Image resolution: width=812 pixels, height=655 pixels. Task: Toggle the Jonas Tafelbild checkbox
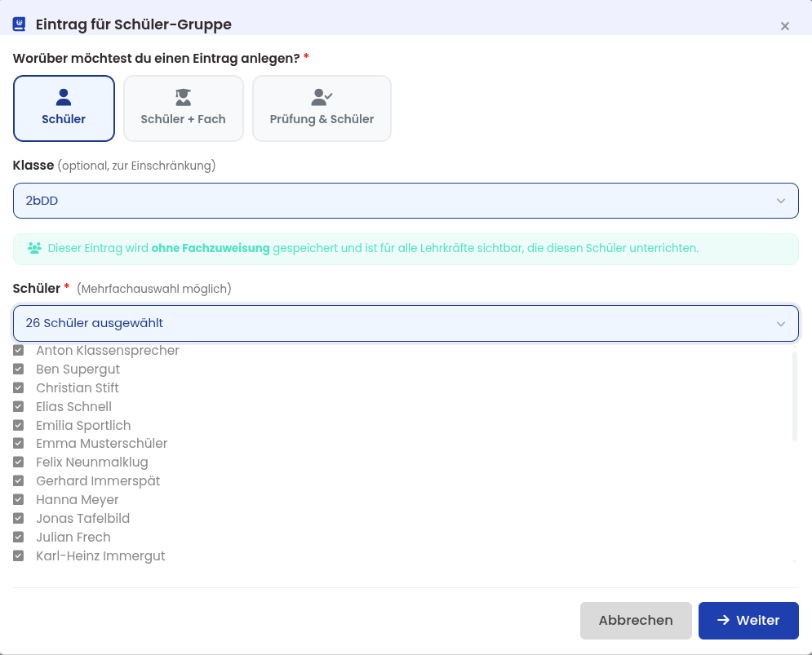18,518
